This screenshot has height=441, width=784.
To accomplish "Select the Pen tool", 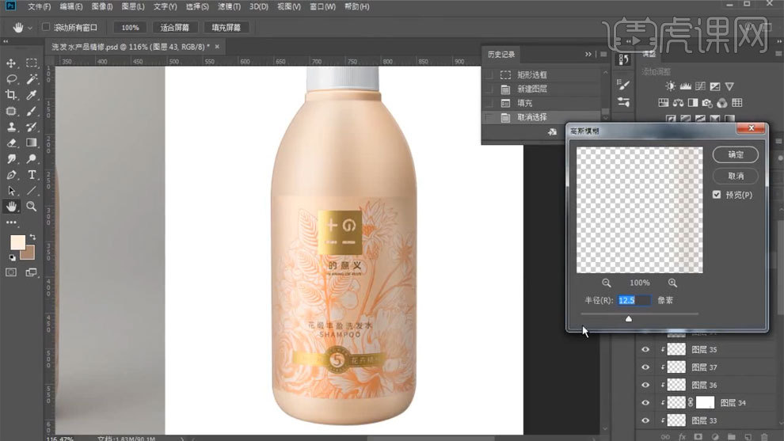I will click(11, 175).
